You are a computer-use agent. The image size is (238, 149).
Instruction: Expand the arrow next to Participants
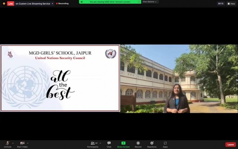click(100, 143)
